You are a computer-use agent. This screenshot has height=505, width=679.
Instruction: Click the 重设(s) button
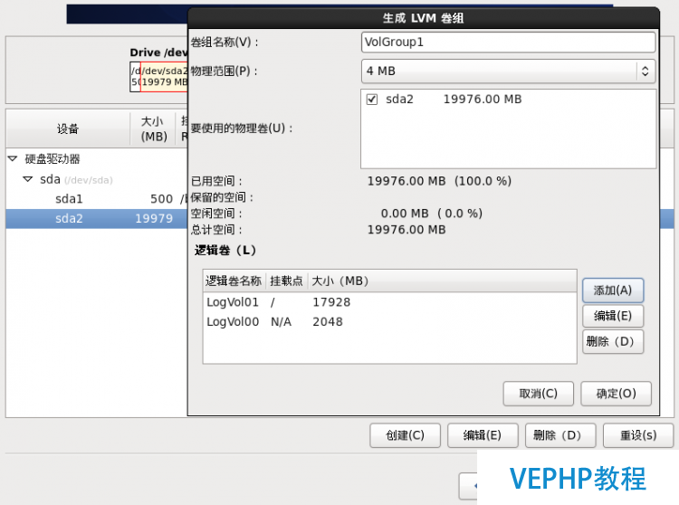point(638,435)
